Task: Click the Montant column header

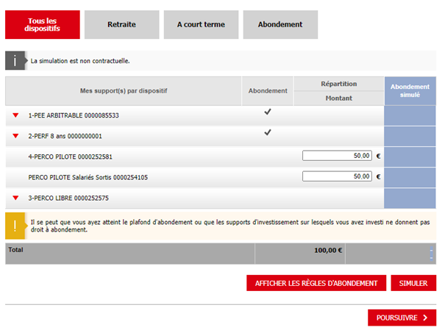Action: (x=338, y=98)
